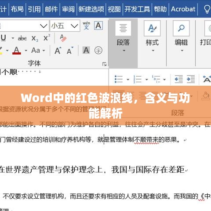Open the 帮助 tab
The image size is (211, 211).
[160, 9]
